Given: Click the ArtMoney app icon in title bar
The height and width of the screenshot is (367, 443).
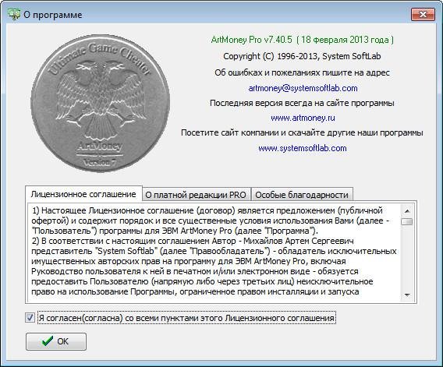Looking at the screenshot, I should [14, 14].
